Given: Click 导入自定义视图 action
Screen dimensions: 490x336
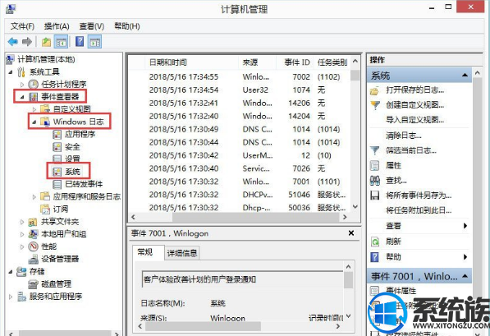Looking at the screenshot, I should (x=415, y=119).
